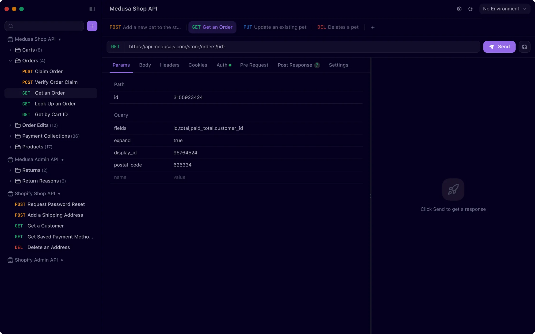This screenshot has height=334, width=535.
Task: Expand the Payment Collections folder
Action: pos(10,136)
